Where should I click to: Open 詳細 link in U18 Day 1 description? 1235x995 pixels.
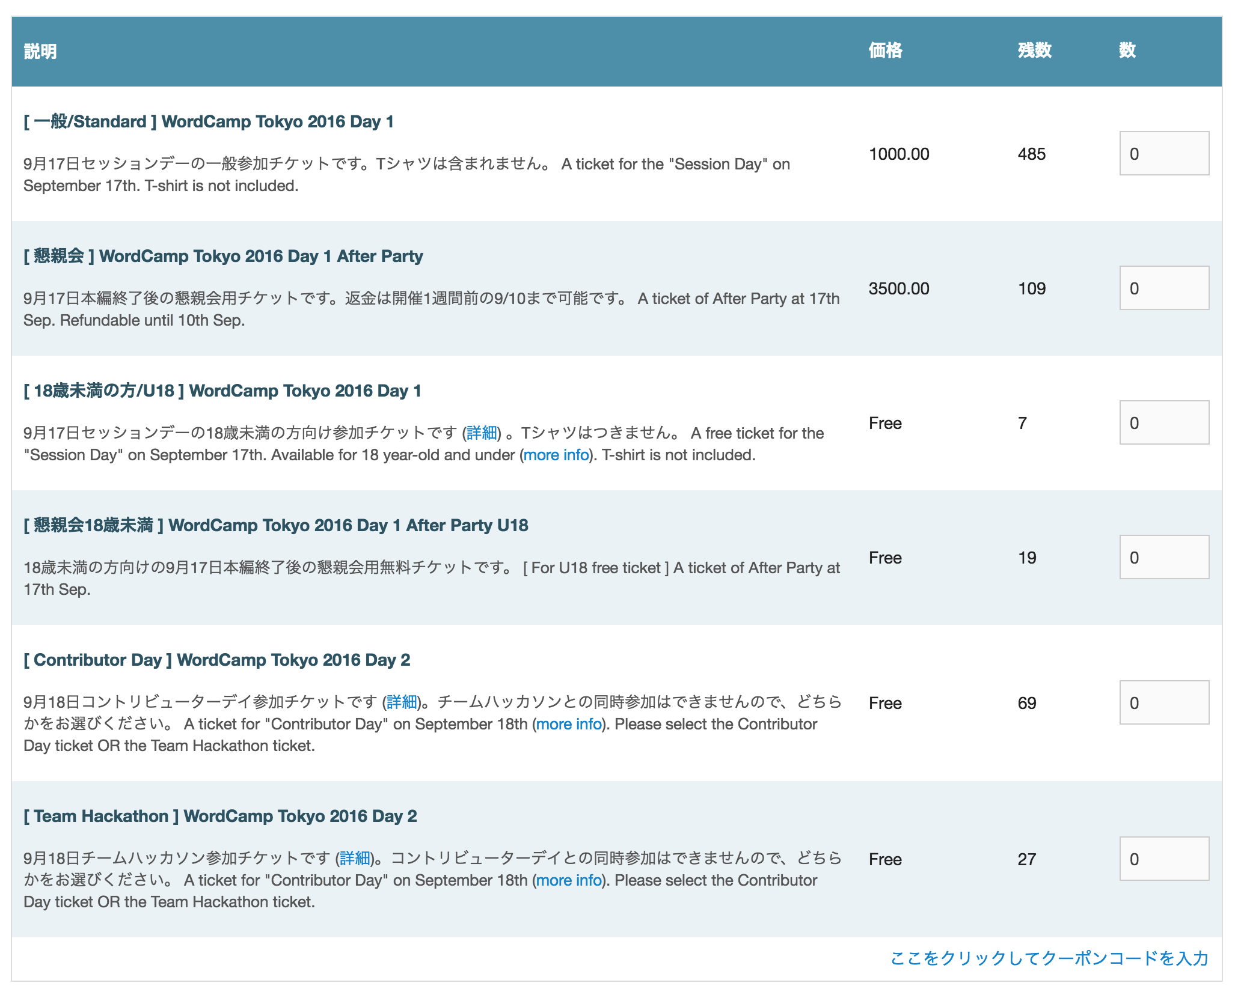482,433
